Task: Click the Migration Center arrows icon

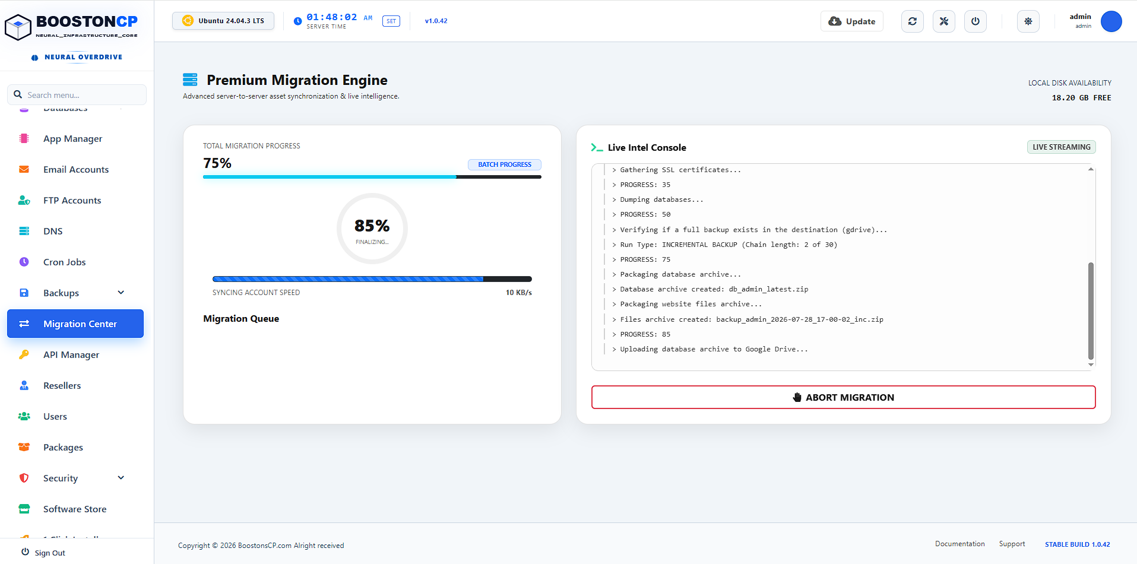Action: pyautogui.click(x=24, y=324)
